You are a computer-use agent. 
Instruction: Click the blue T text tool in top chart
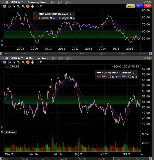click(x=5, y=6)
